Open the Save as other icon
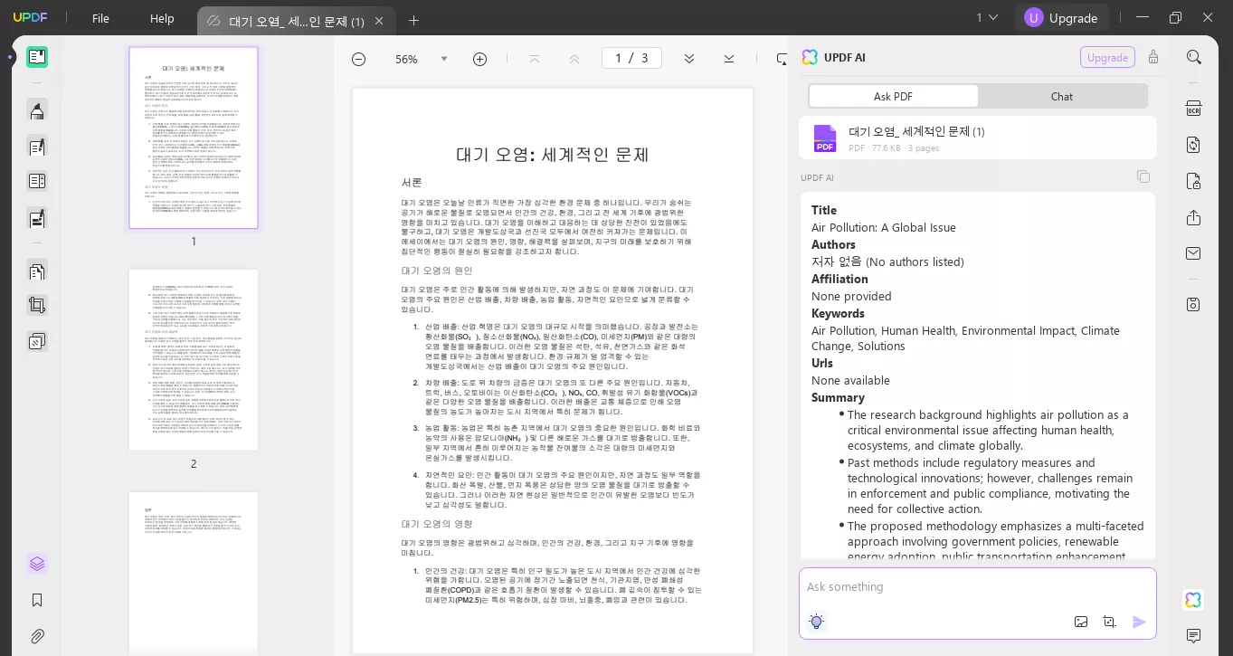The image size is (1233, 656). tap(1194, 304)
